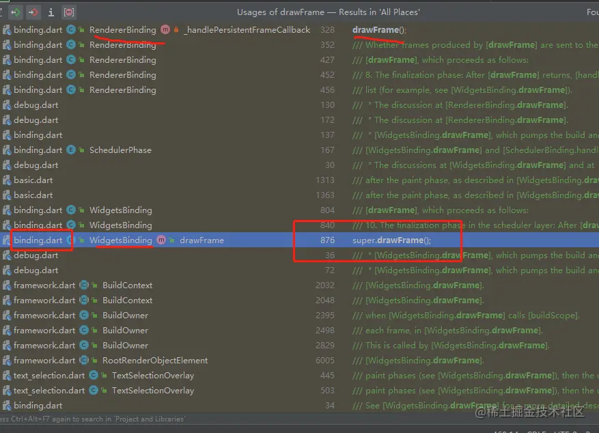Click the 'Usages of drawFrame' popup title

tap(328, 12)
